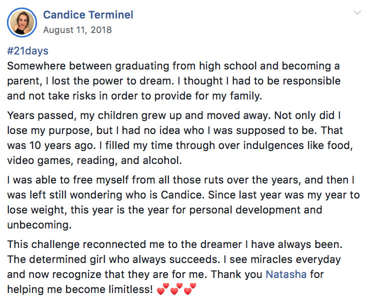Click the last heart emoji

point(190,289)
